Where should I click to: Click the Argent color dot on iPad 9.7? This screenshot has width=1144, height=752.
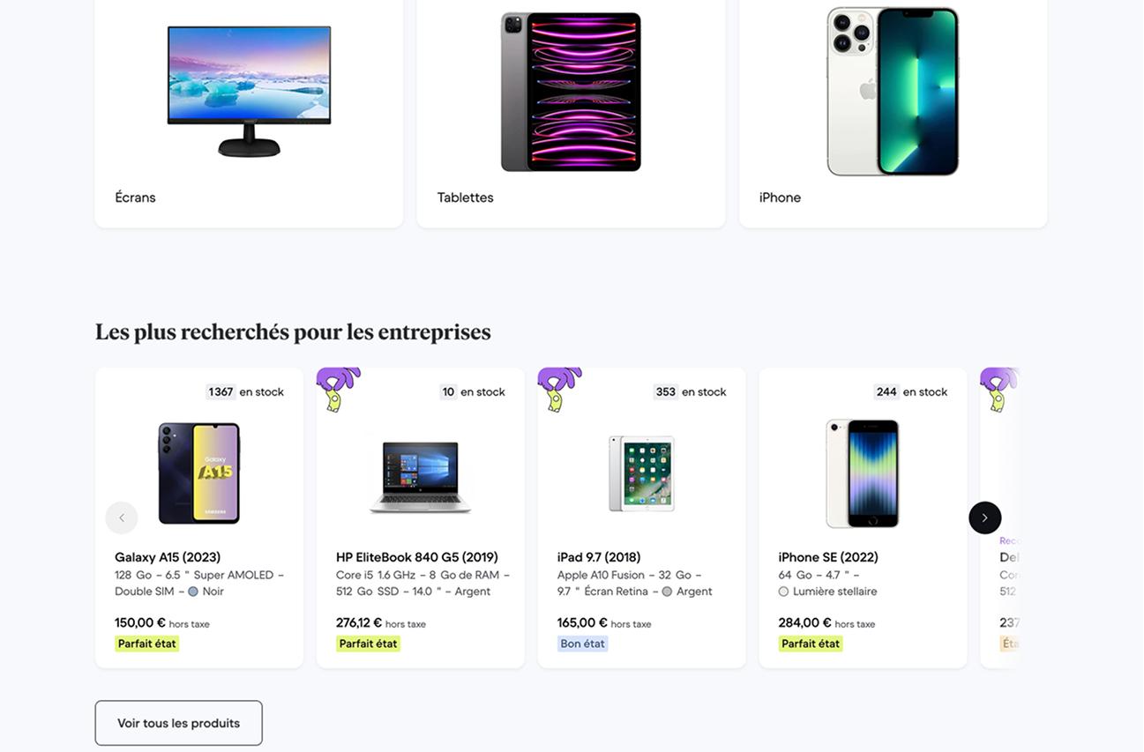tap(667, 592)
